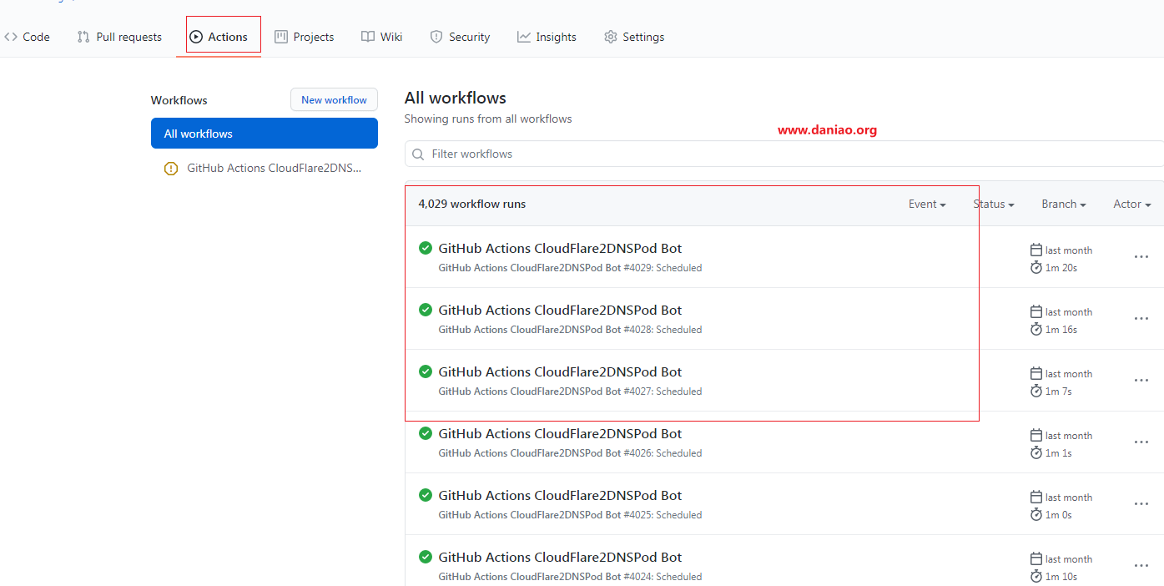Open workflow run #4027 title link

(x=560, y=371)
